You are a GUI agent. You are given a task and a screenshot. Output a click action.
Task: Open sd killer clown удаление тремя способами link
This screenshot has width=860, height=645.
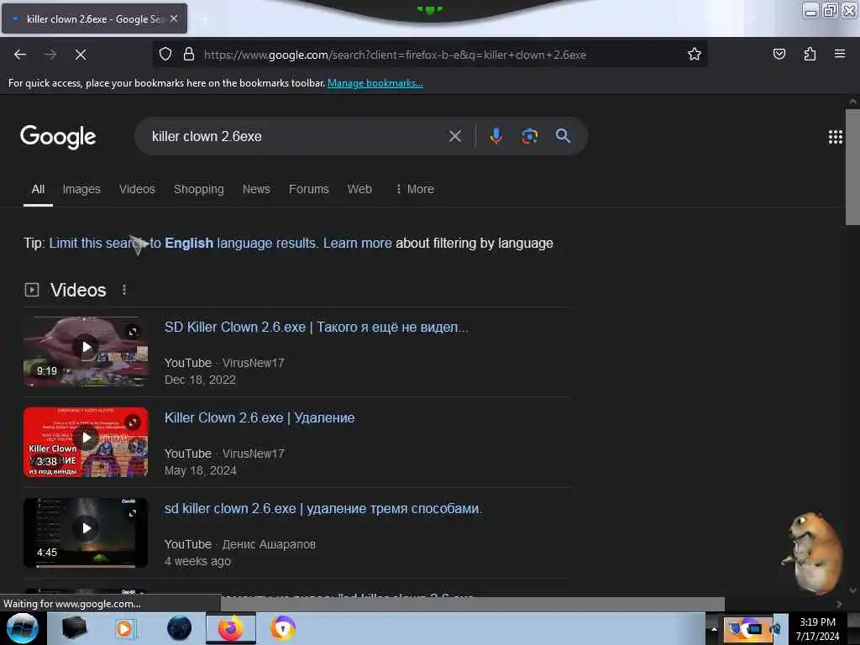pyautogui.click(x=323, y=508)
